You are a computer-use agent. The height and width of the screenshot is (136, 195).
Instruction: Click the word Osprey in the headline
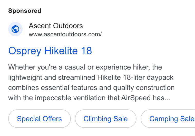coord(25,51)
